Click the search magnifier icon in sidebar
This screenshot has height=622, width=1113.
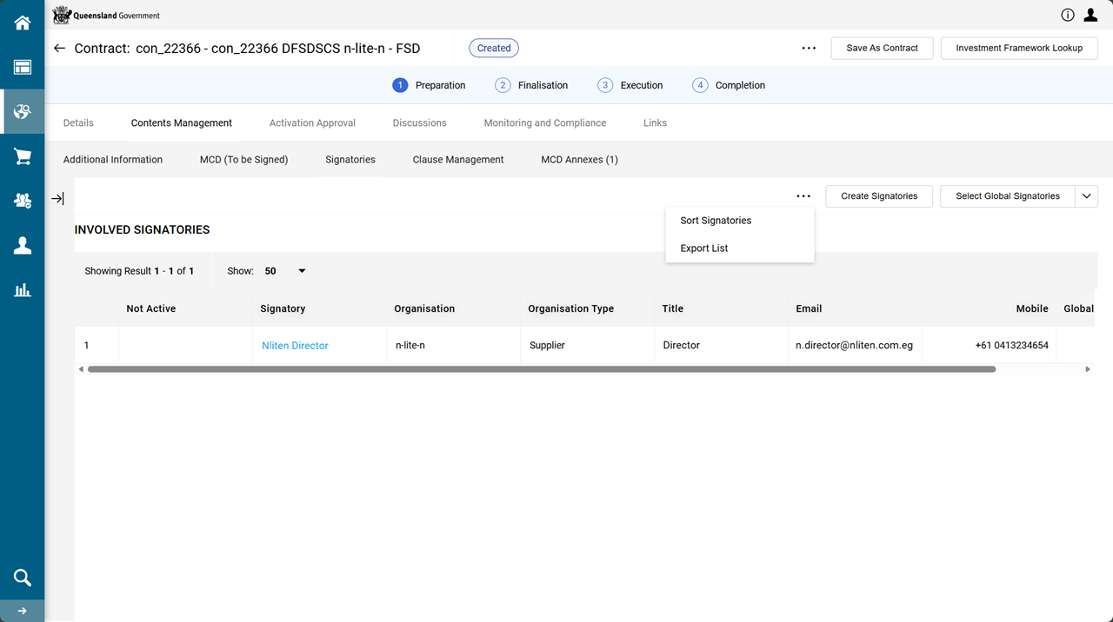tap(23, 578)
